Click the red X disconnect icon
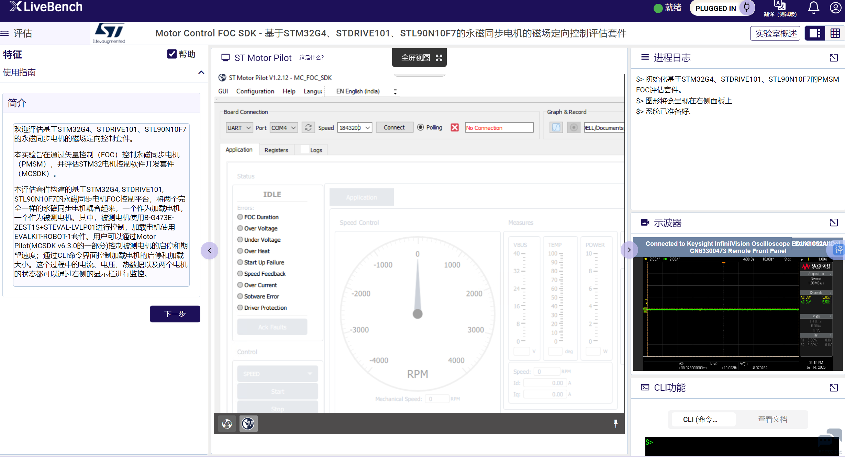The width and height of the screenshot is (845, 457). (x=455, y=127)
